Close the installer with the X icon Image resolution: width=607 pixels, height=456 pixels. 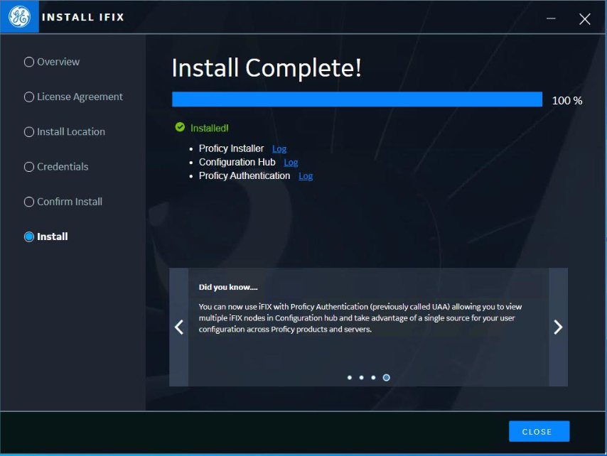tap(584, 19)
